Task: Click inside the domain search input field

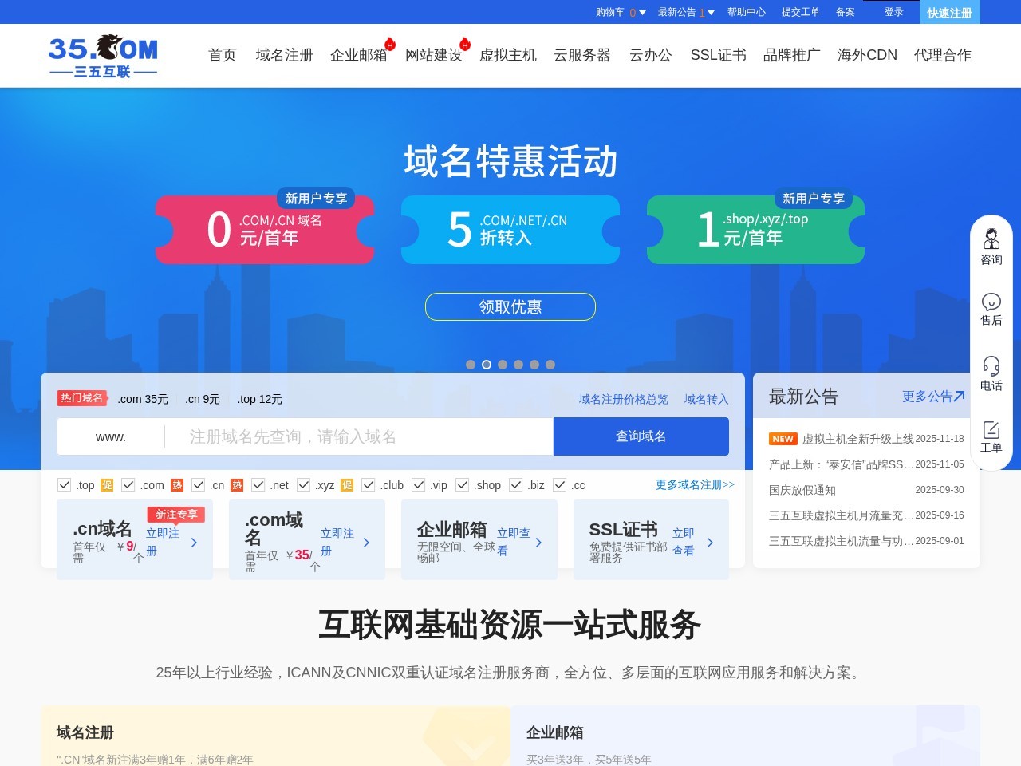Action: pyautogui.click(x=359, y=436)
